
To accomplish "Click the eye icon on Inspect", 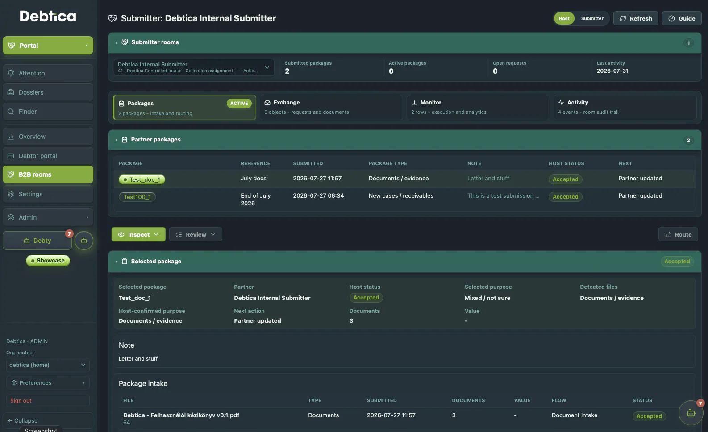I will click(121, 235).
